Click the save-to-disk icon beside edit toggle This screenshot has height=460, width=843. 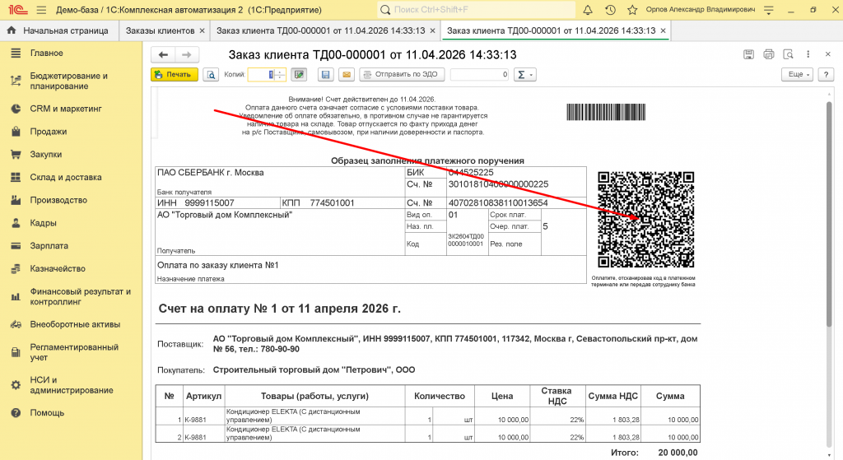tap(325, 74)
